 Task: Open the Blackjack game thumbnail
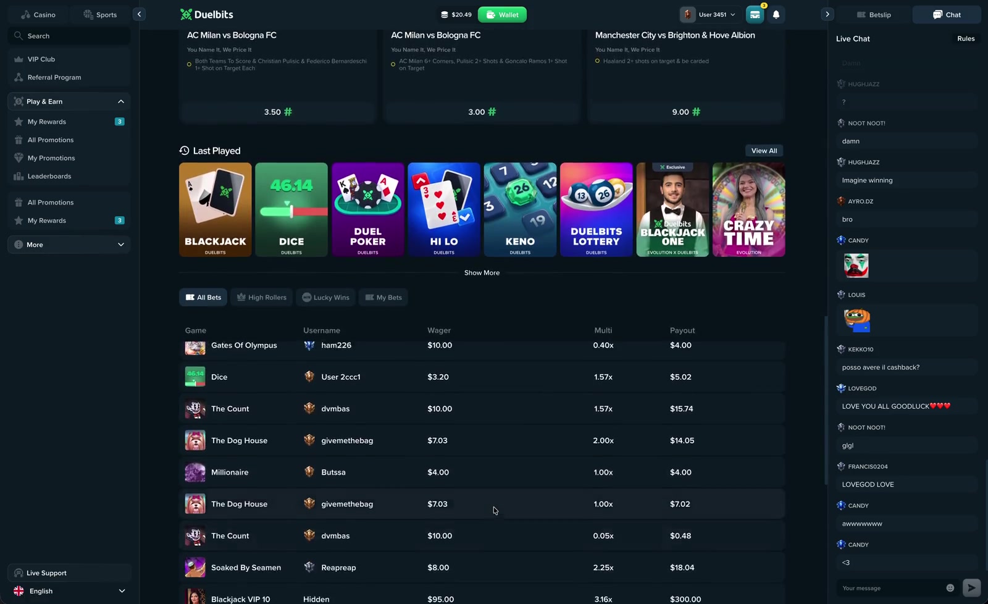click(x=215, y=209)
